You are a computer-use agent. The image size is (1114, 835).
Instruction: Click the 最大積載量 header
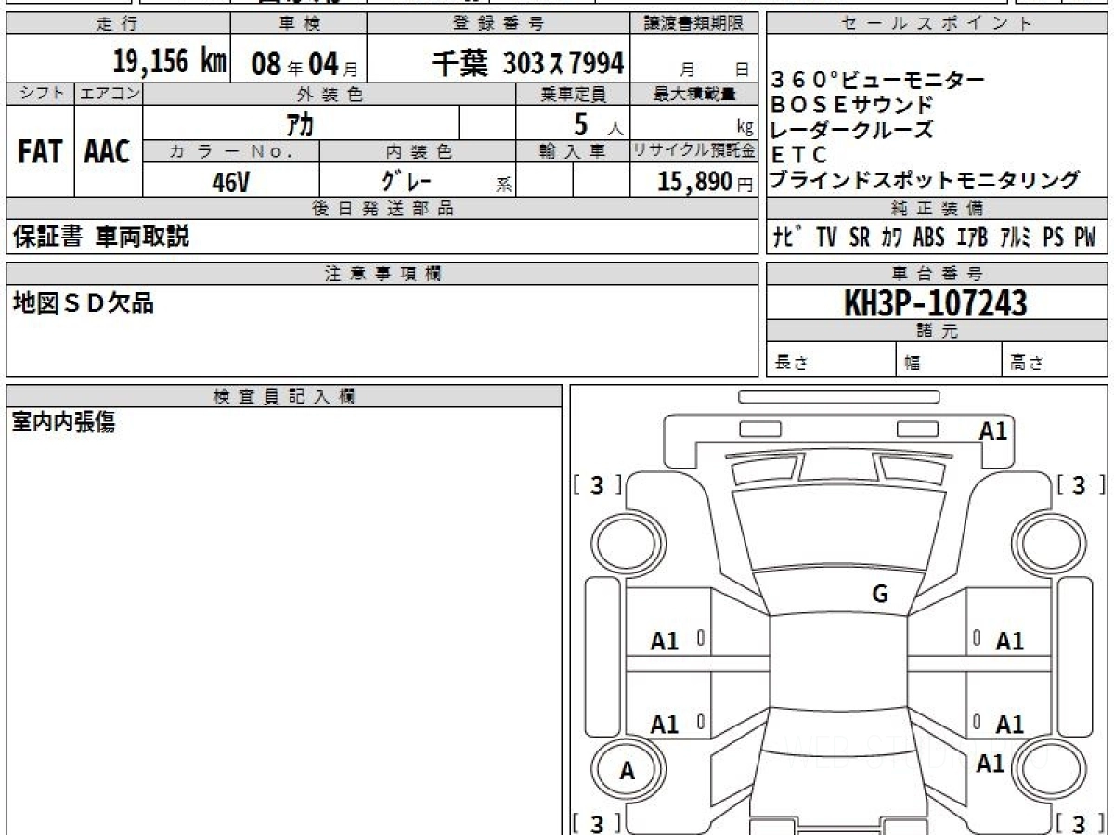click(x=695, y=94)
